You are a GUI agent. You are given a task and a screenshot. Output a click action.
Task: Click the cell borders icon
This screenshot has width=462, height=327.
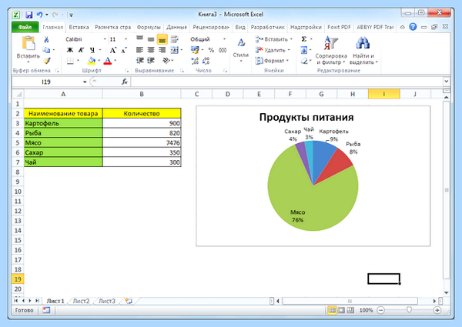[x=70, y=61]
